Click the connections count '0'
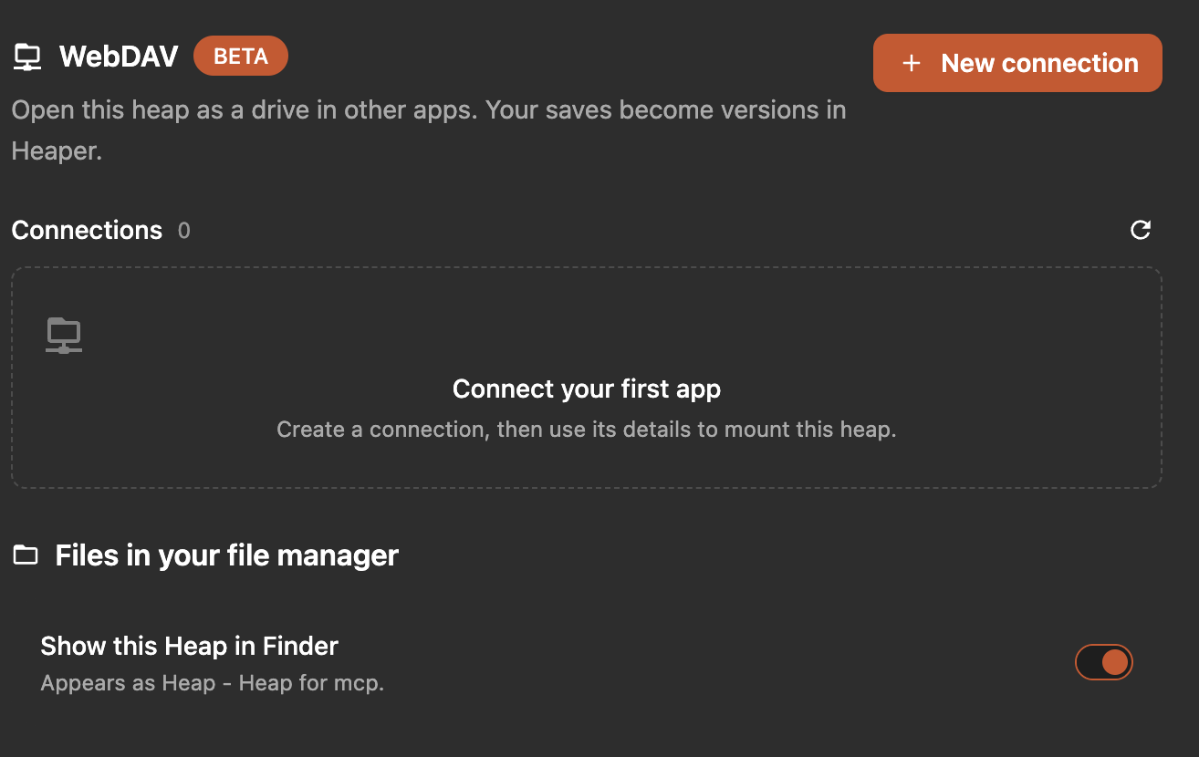The width and height of the screenshot is (1199, 757). (x=184, y=231)
